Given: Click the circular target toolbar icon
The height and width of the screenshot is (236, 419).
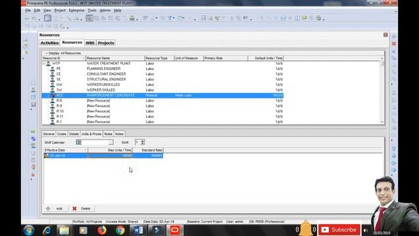Looking at the screenshot, I should click(89, 18).
